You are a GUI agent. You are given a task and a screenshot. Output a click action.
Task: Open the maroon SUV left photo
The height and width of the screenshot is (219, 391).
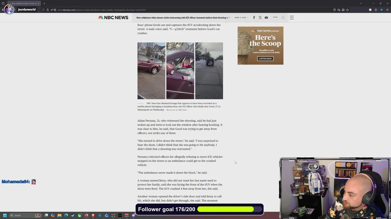(151, 71)
